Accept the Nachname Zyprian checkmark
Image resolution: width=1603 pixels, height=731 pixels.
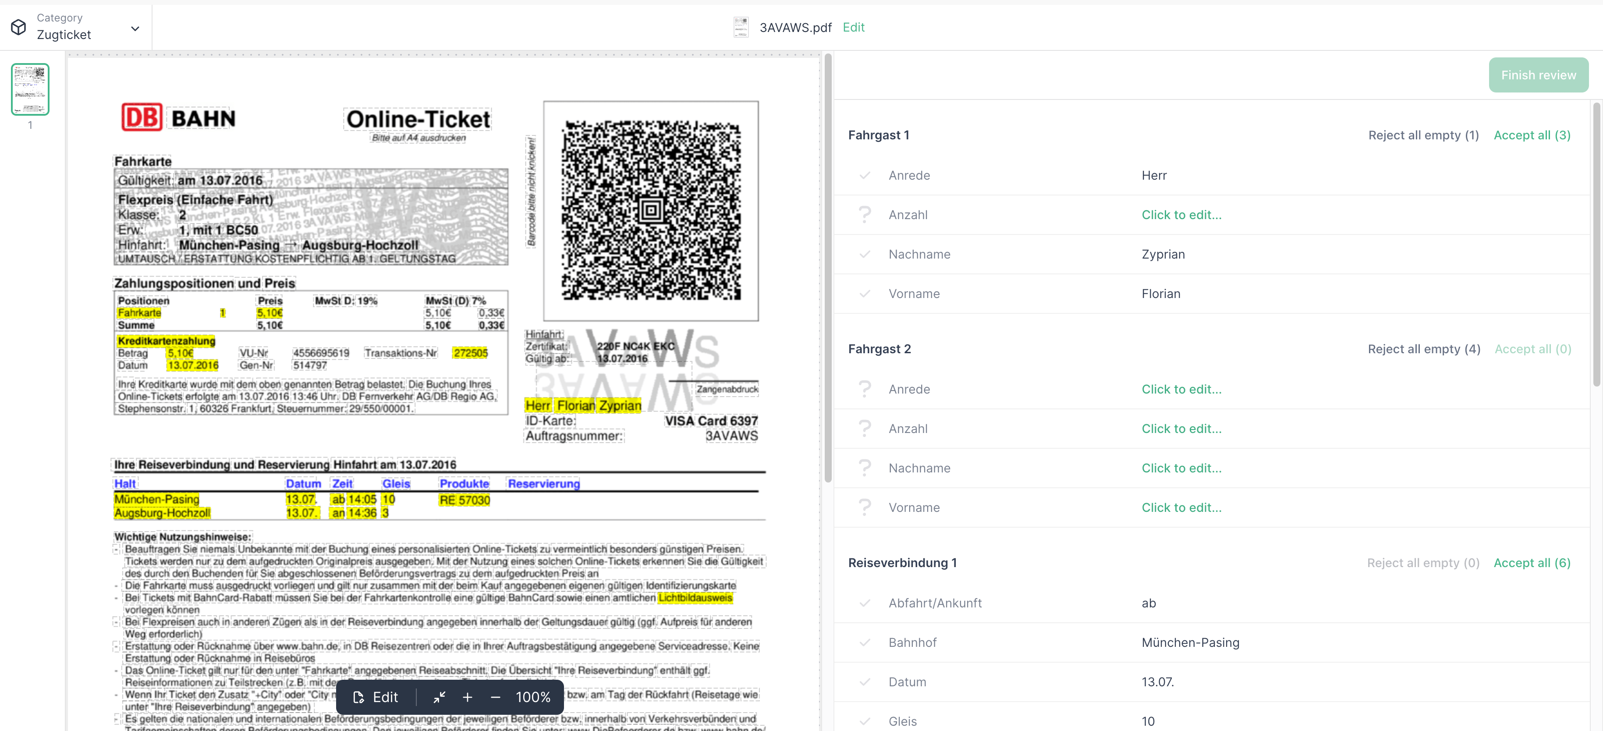(864, 255)
